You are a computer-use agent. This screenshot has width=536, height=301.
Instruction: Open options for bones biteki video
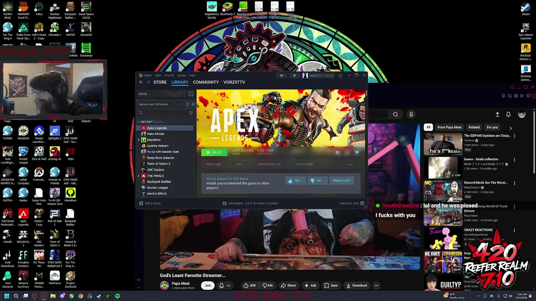point(515,159)
